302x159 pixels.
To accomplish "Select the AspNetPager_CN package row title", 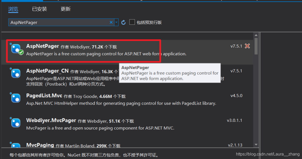I will click(47, 71).
